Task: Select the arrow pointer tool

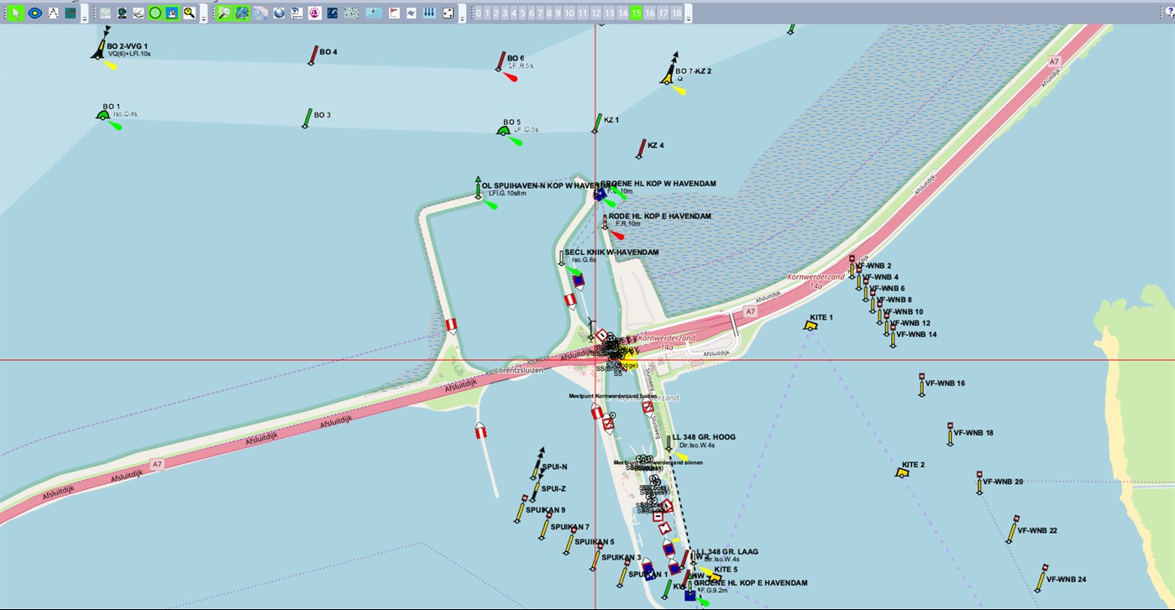Action: 16,13
